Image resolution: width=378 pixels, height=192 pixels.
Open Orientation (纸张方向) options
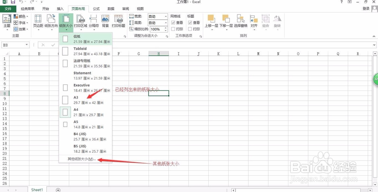click(x=51, y=22)
